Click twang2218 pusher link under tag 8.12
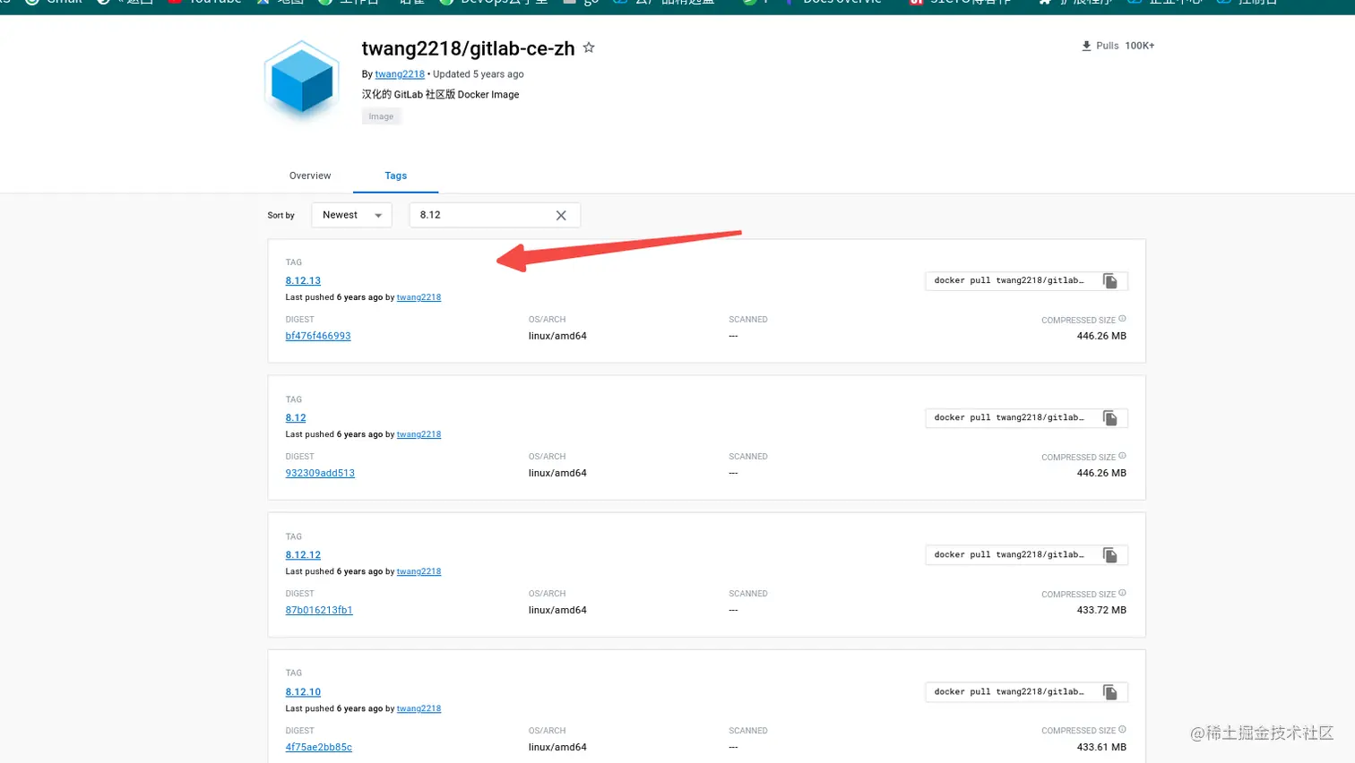This screenshot has height=763, width=1355. [419, 434]
